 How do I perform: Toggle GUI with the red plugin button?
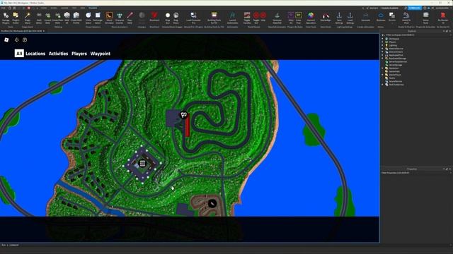coord(256,17)
